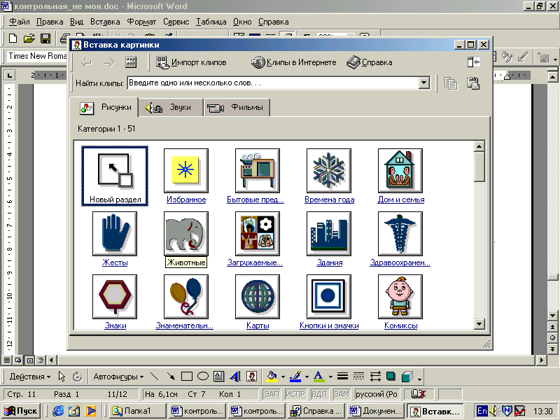Click the clip gallery scrollbar down arrow
The height and width of the screenshot is (420, 560).
[x=479, y=324]
